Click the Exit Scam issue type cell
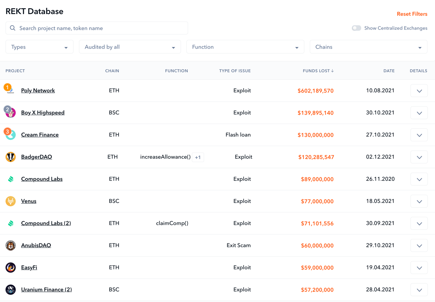The image size is (435, 302). click(239, 245)
